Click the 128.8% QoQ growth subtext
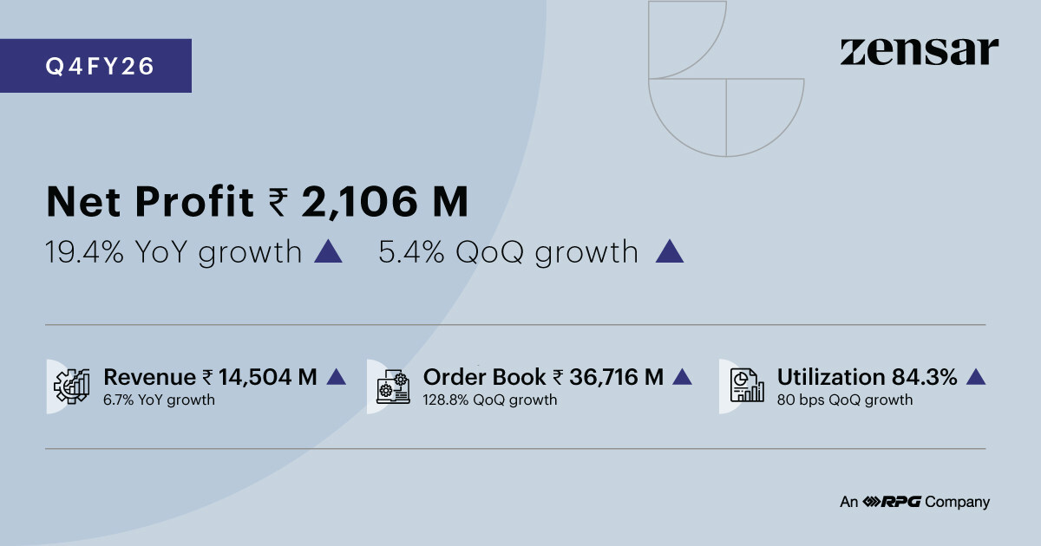 tap(490, 400)
